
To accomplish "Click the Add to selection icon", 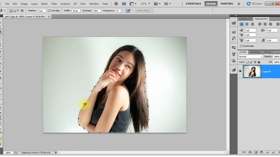I will tap(14, 10).
